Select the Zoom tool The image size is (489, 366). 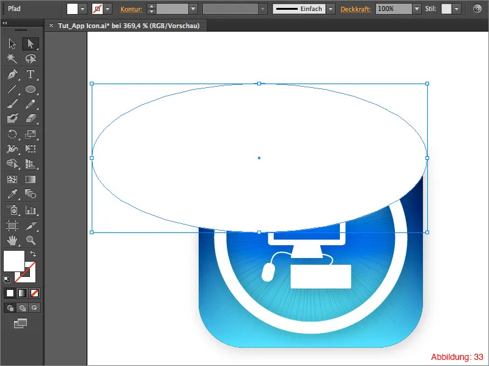[30, 240]
